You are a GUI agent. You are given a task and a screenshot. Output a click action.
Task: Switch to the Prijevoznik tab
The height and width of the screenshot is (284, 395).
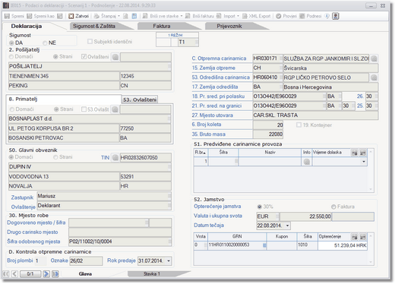point(229,26)
